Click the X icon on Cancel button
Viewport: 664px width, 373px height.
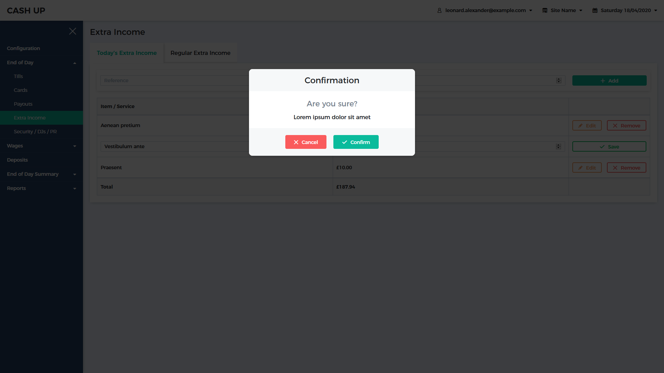[x=296, y=142]
